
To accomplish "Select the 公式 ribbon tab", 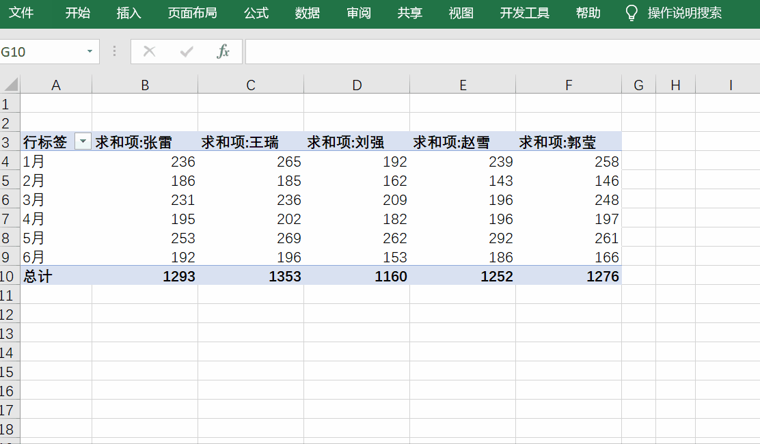I will (x=256, y=13).
